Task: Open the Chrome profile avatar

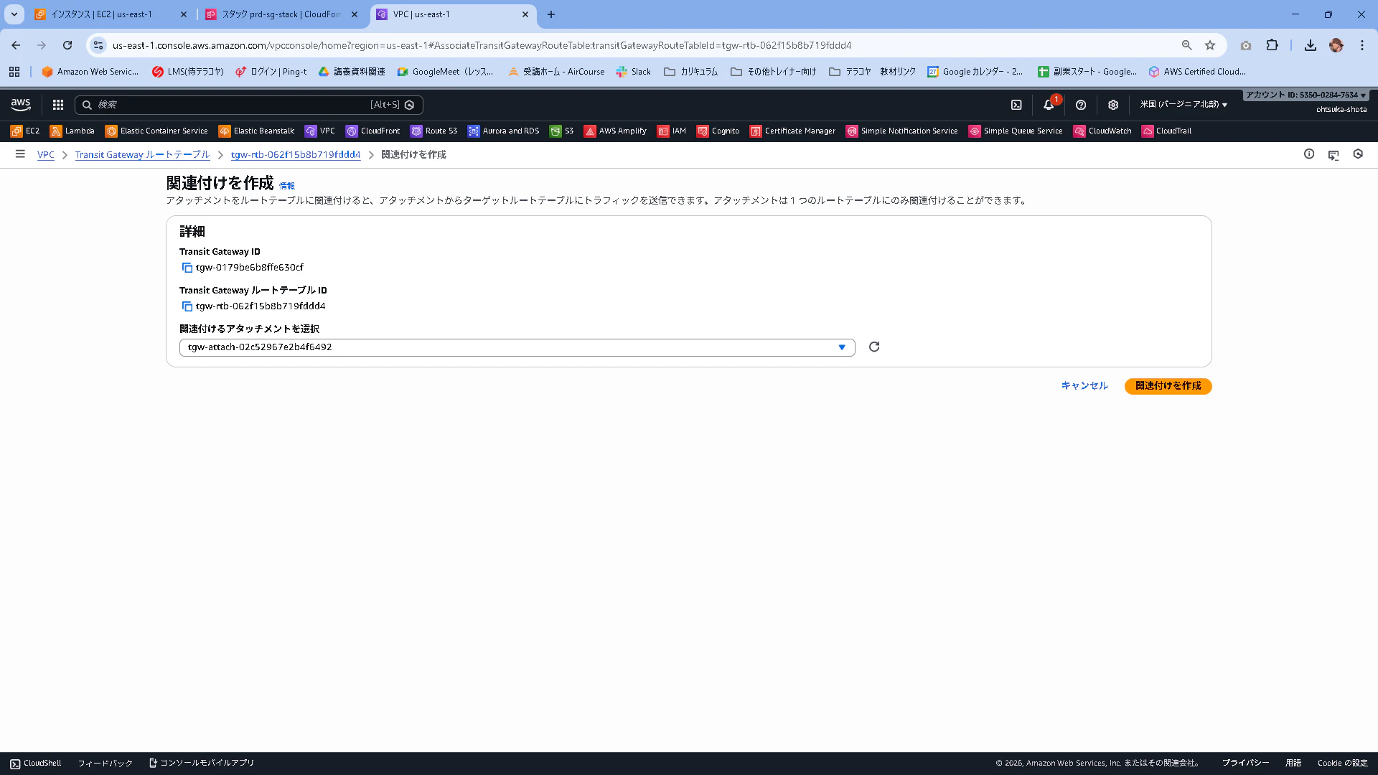Action: (x=1336, y=45)
